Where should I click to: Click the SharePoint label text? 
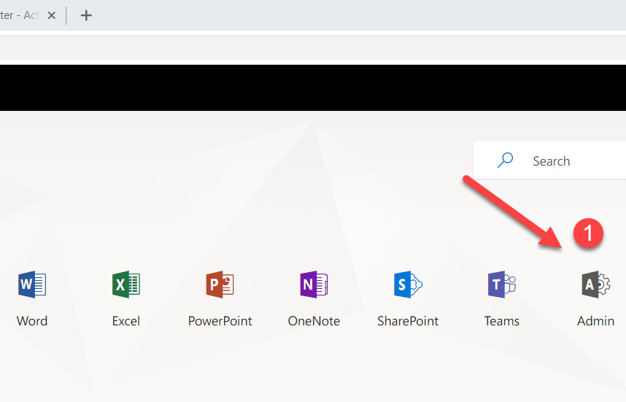pyautogui.click(x=408, y=321)
